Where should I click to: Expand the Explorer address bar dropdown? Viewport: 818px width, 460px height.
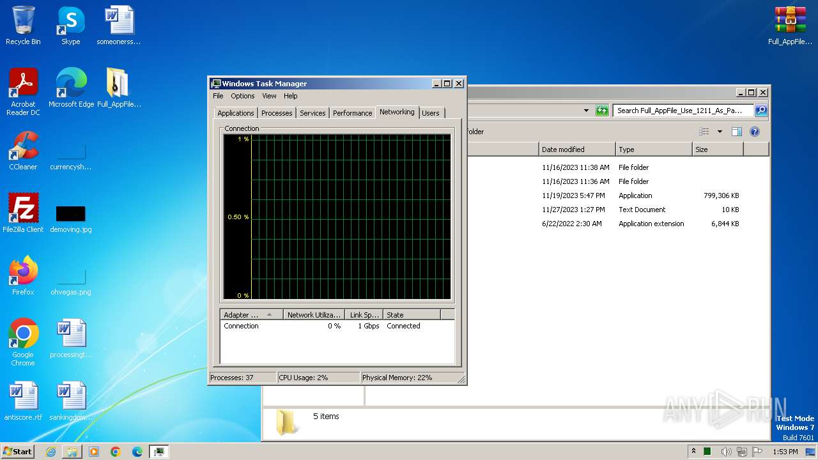[x=586, y=111]
